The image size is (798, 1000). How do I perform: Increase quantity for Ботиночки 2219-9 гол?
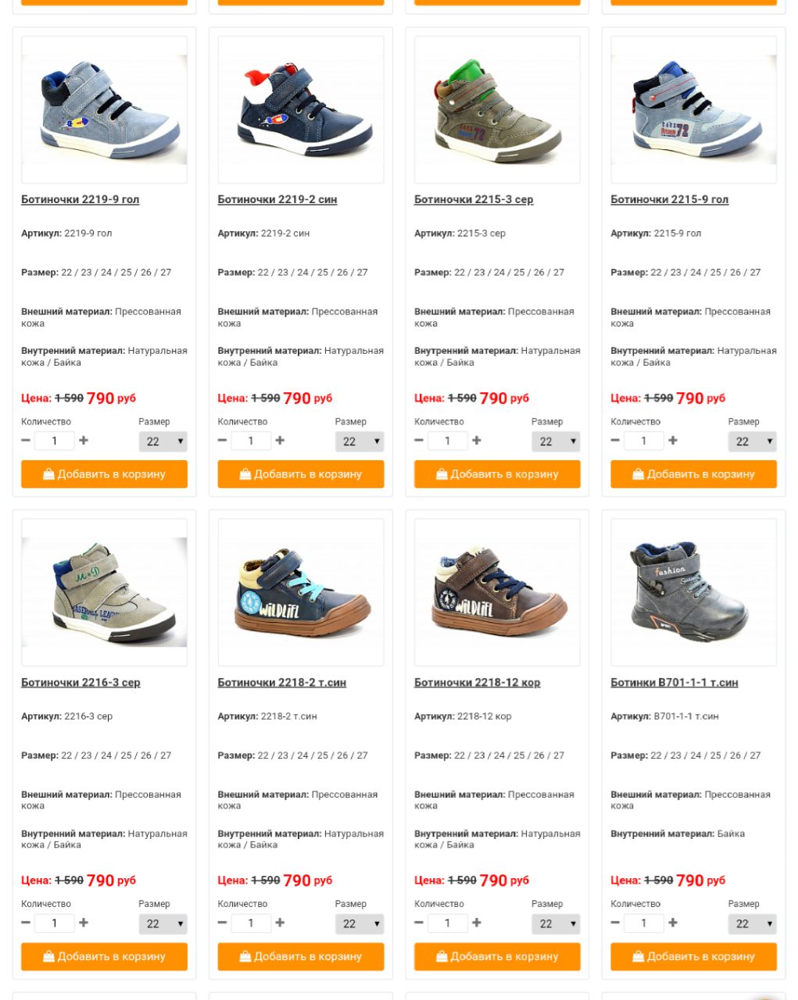point(84,441)
